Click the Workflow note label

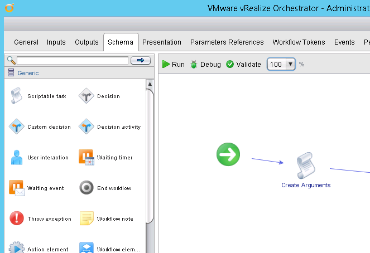115,218
